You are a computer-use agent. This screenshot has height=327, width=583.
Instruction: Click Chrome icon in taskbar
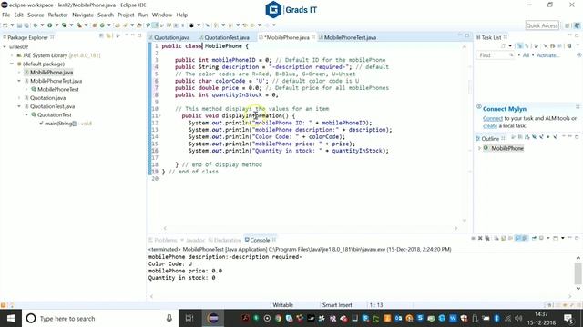pyautogui.click(x=278, y=318)
